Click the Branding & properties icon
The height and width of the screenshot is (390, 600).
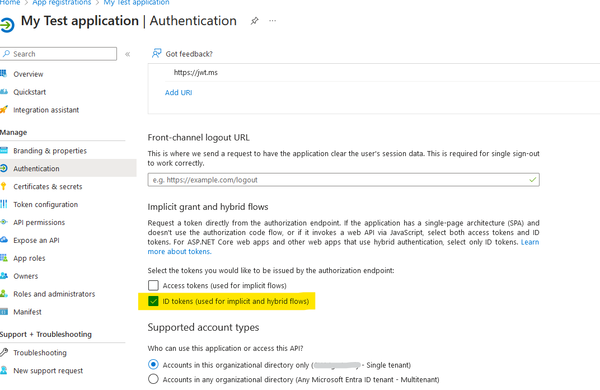3,151
